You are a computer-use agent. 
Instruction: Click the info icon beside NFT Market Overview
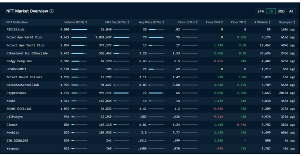(x=51, y=11)
